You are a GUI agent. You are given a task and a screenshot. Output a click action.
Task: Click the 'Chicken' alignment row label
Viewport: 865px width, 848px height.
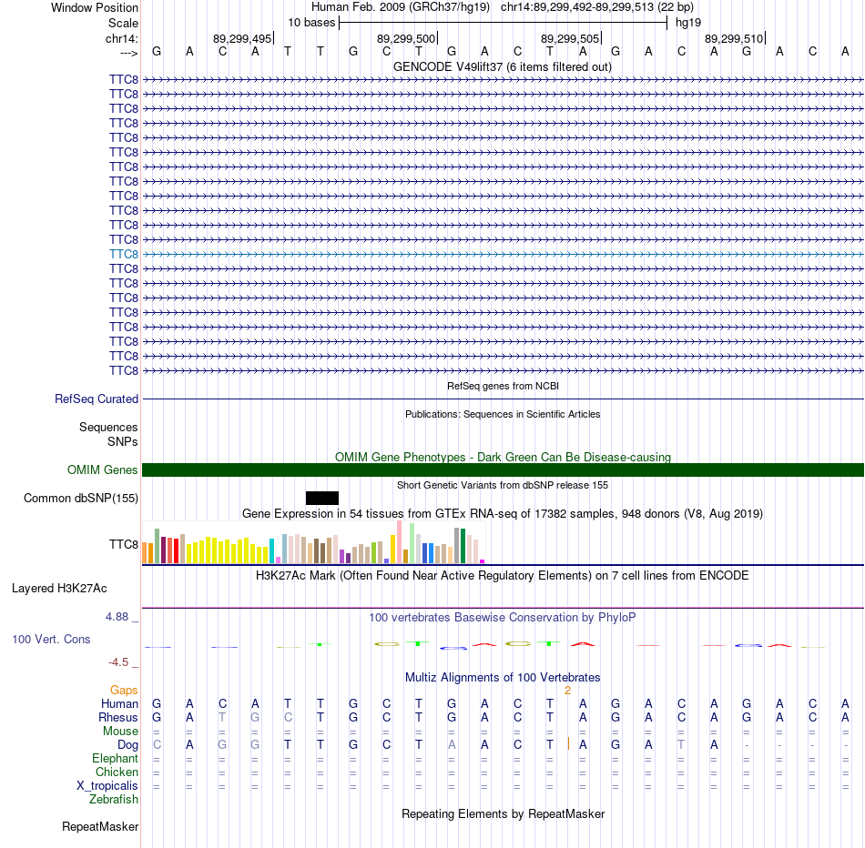pos(117,772)
